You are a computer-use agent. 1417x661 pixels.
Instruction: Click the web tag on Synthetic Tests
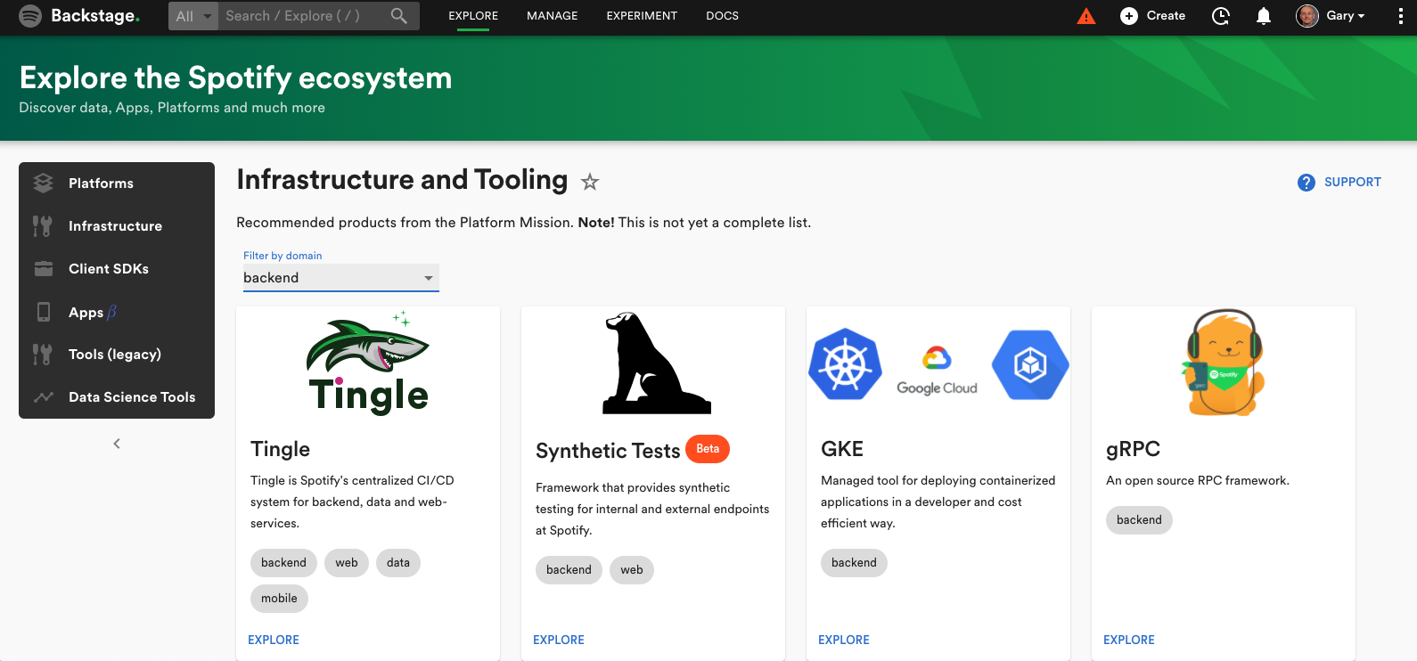click(632, 570)
